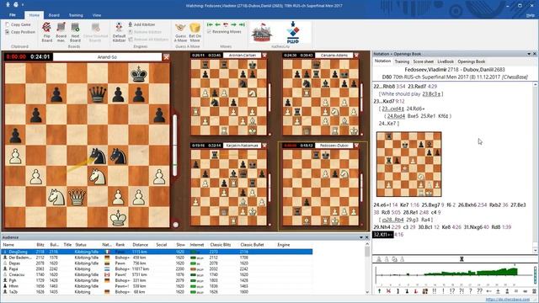Sort audience by Classic Blitz column
The image size is (539, 303).
(x=221, y=245)
